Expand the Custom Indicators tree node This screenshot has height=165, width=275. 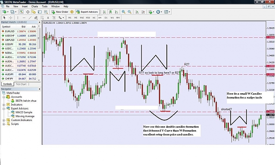tap(4, 120)
